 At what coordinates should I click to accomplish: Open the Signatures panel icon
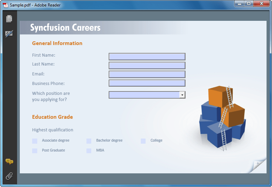click(9, 34)
